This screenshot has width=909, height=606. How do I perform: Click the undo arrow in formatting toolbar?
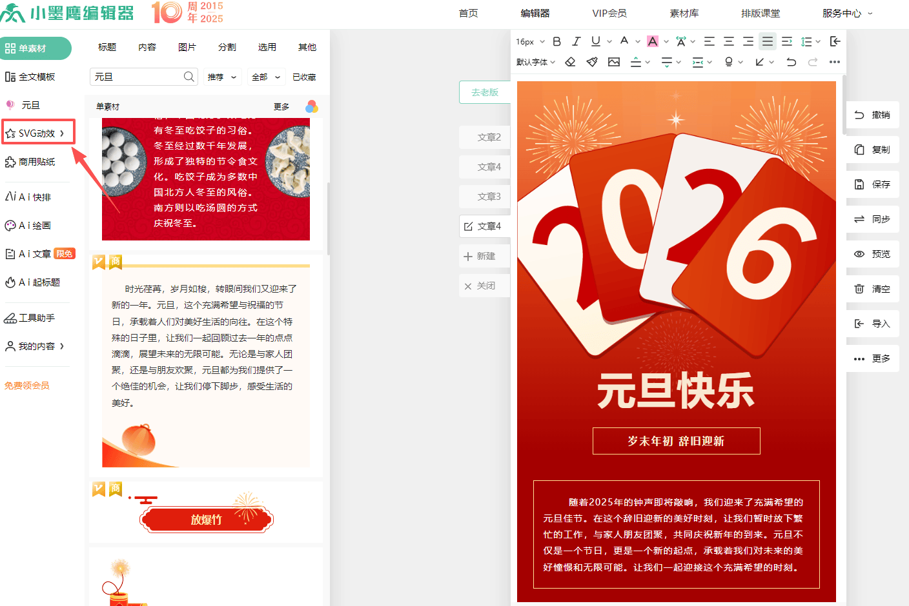791,62
